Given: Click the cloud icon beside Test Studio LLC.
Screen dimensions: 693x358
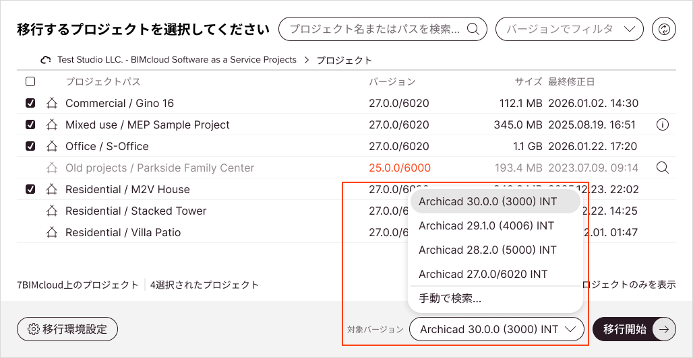Looking at the screenshot, I should point(46,60).
